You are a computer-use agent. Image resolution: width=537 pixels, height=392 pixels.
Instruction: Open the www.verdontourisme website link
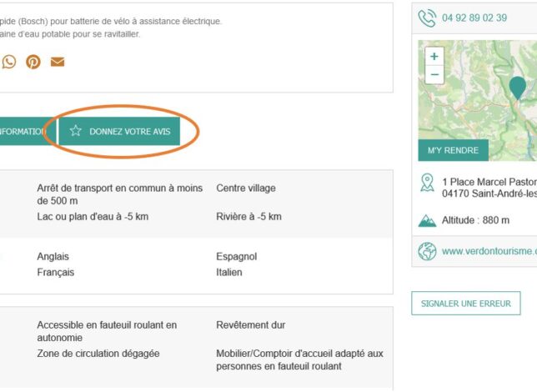point(489,251)
